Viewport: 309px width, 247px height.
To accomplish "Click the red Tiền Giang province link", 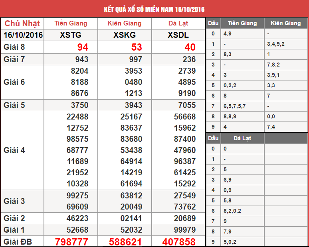I will coord(71,23).
